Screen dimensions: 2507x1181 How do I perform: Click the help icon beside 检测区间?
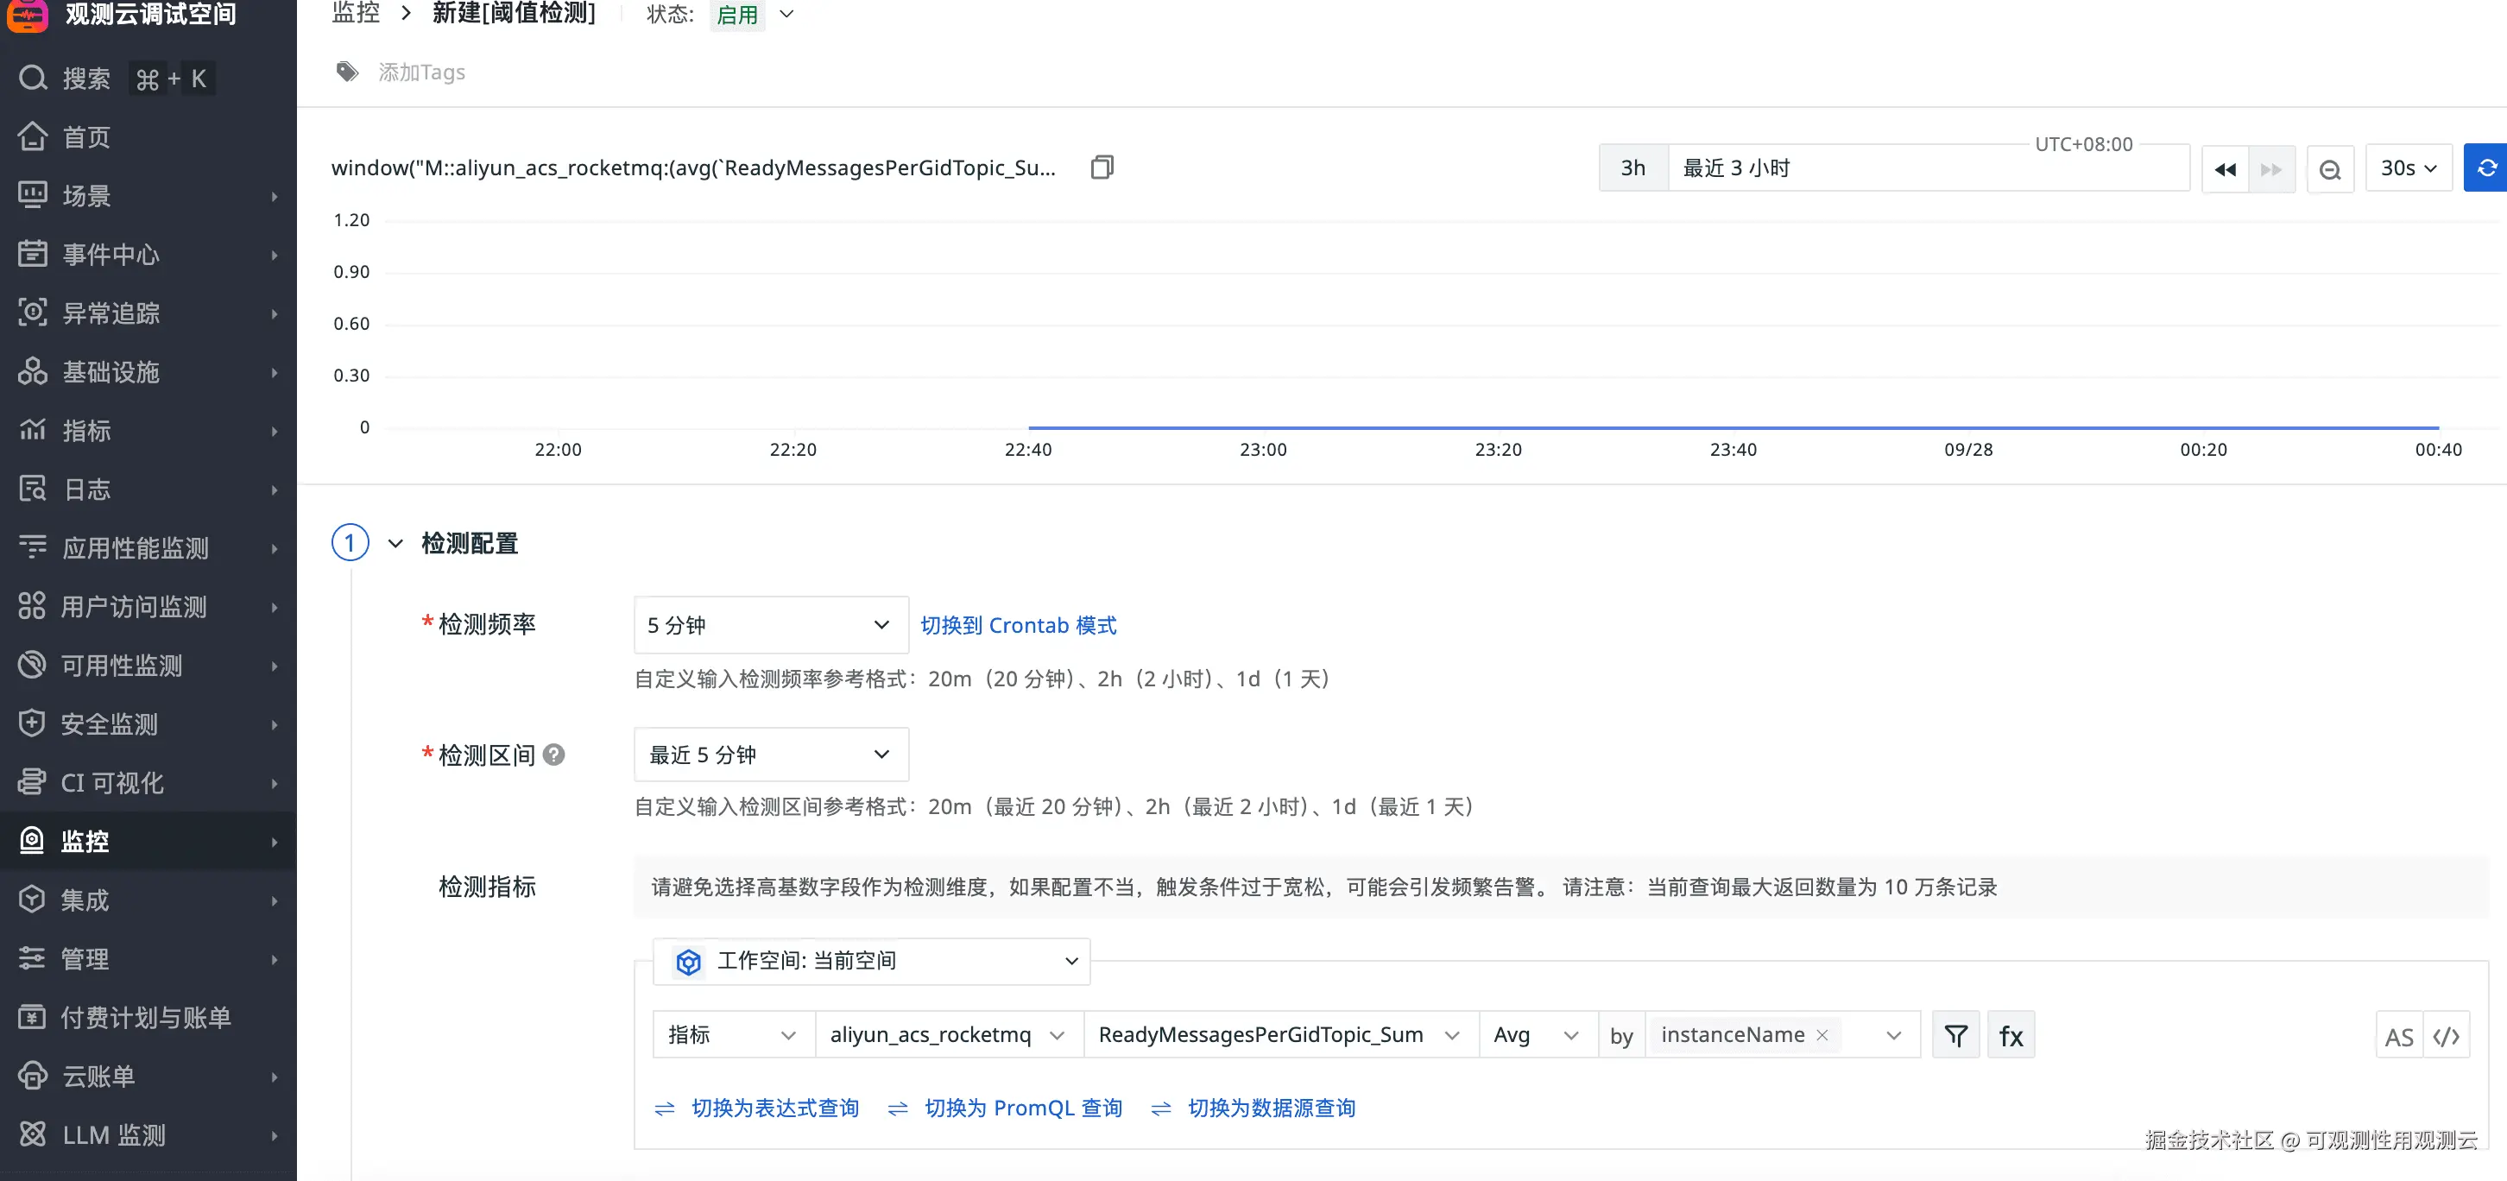coord(553,755)
